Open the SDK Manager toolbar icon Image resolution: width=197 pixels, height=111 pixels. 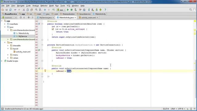click(97, 10)
